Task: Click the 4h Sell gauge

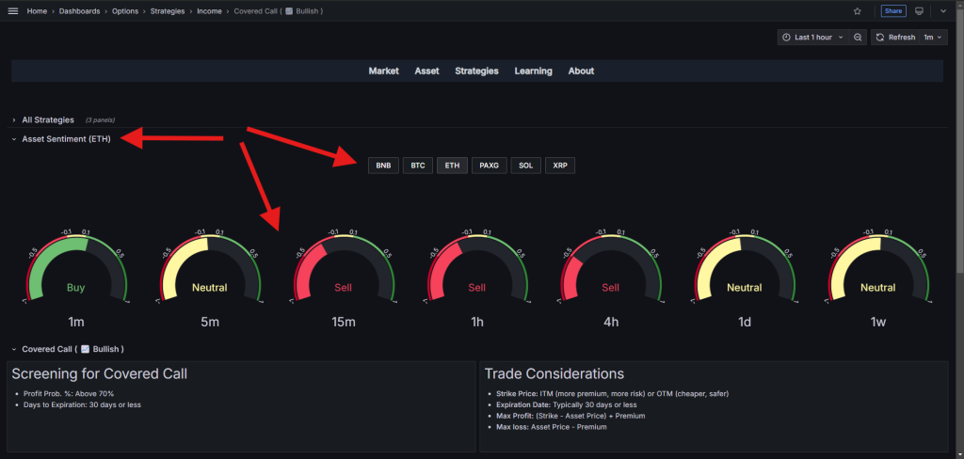Action: coord(610,268)
